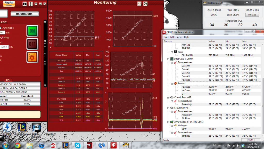
Task: Click the Voltages lightning icon under AMD Radeon
Action: [175, 126]
